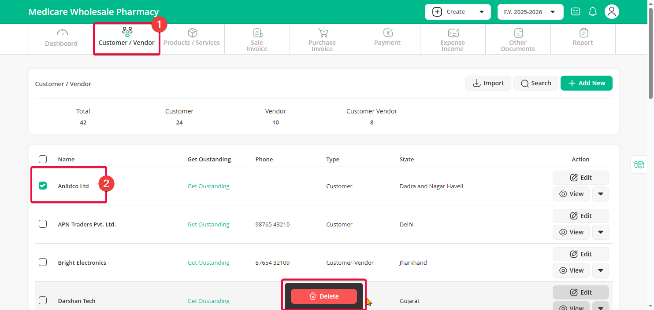
Task: Tick the APN Traders Pvt. Ltd. checkbox
Action: click(x=43, y=224)
